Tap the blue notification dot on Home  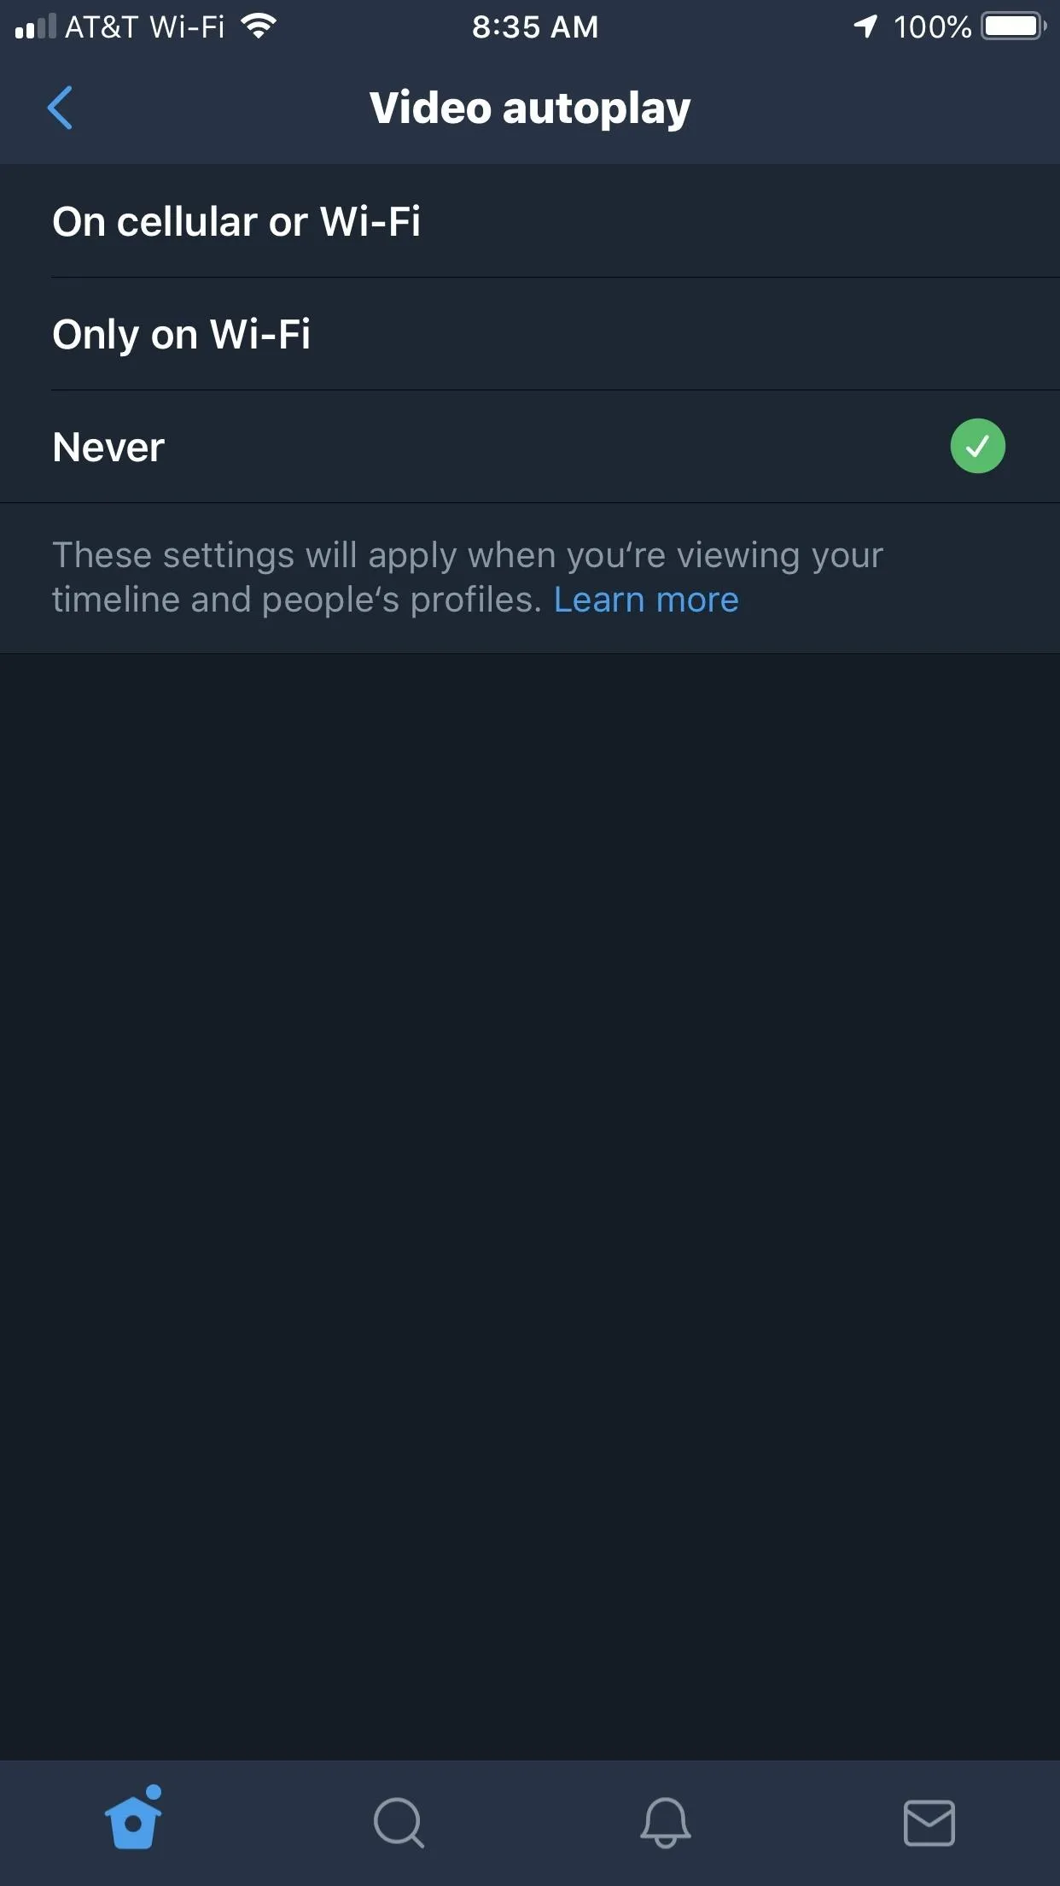tap(154, 1791)
